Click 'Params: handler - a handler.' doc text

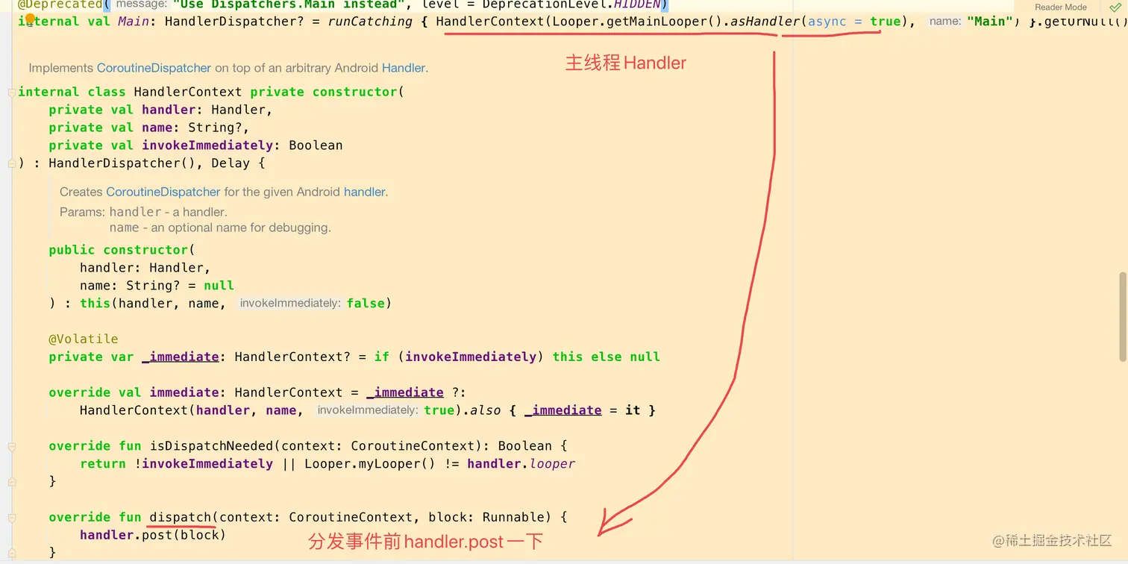click(143, 212)
